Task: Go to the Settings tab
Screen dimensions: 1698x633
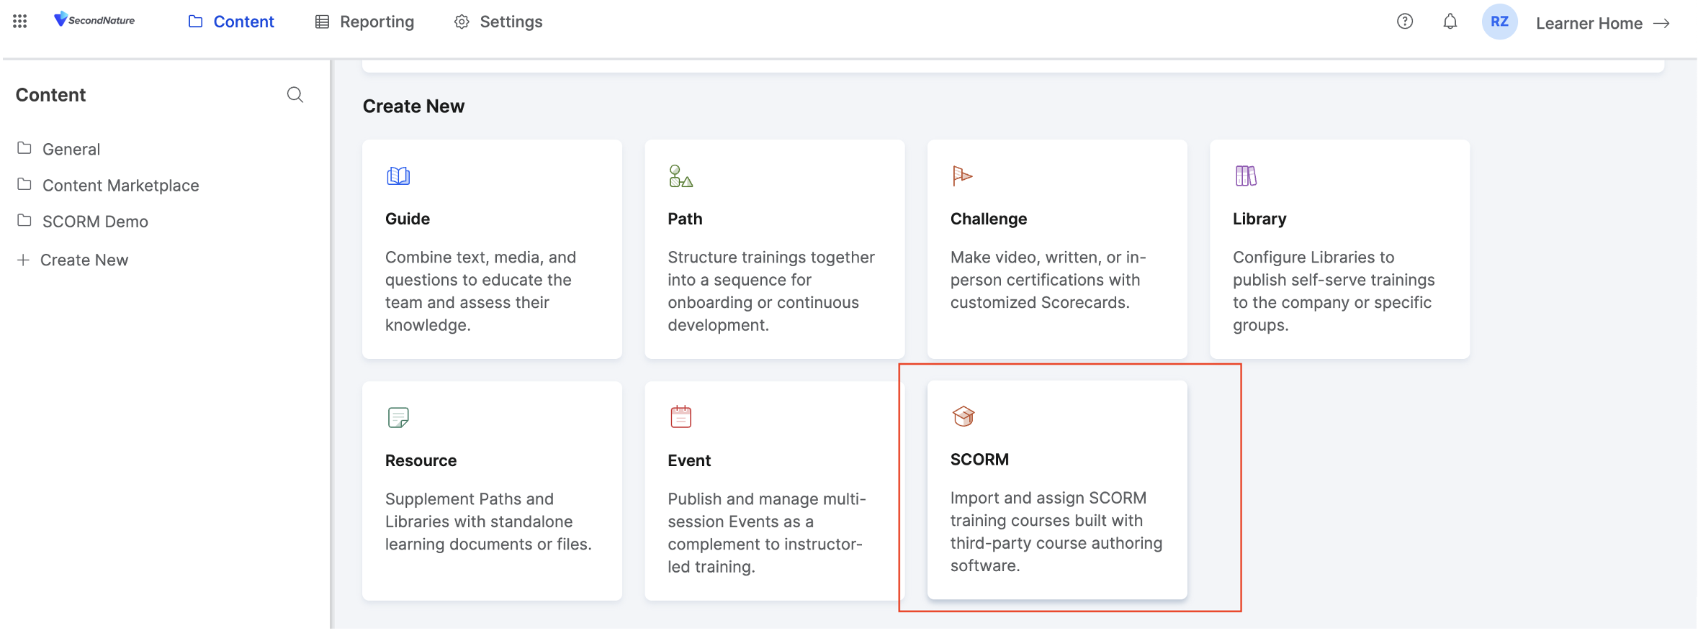Action: click(x=498, y=22)
